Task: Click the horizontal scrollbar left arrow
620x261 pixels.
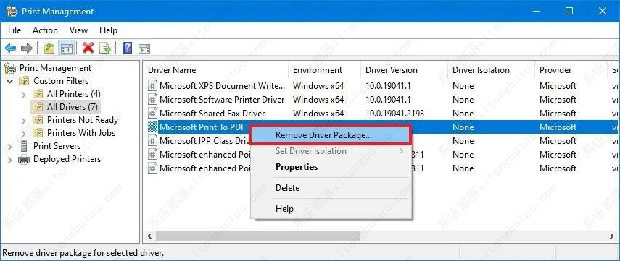Action: 149,236
